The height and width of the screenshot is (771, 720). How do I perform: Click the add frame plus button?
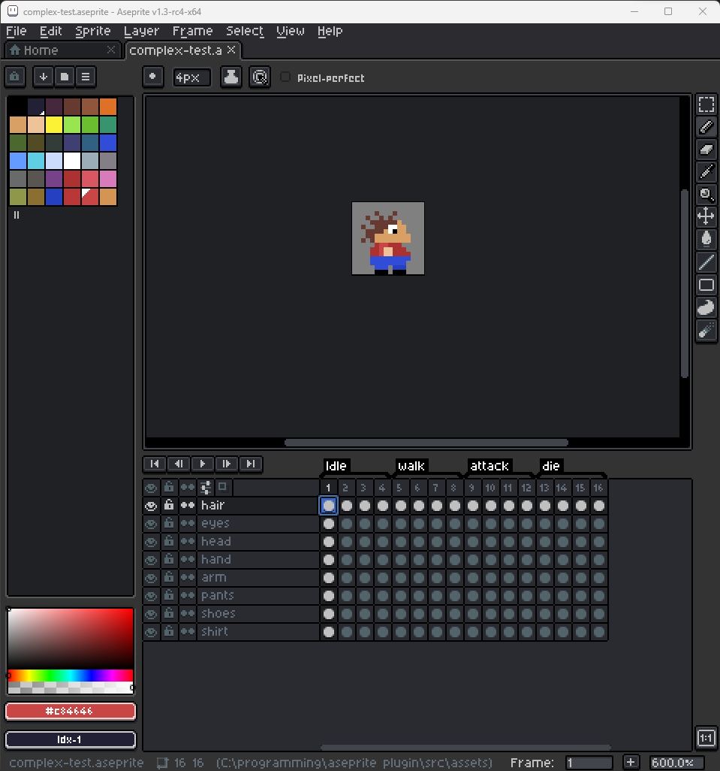point(631,762)
